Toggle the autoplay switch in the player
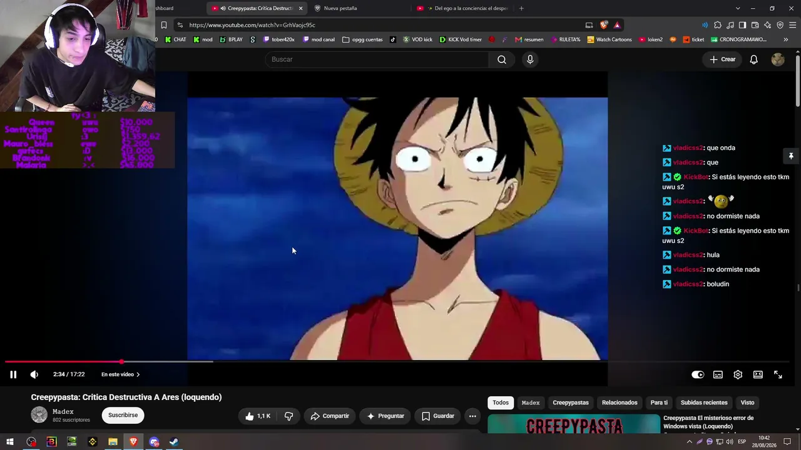 pyautogui.click(x=698, y=374)
